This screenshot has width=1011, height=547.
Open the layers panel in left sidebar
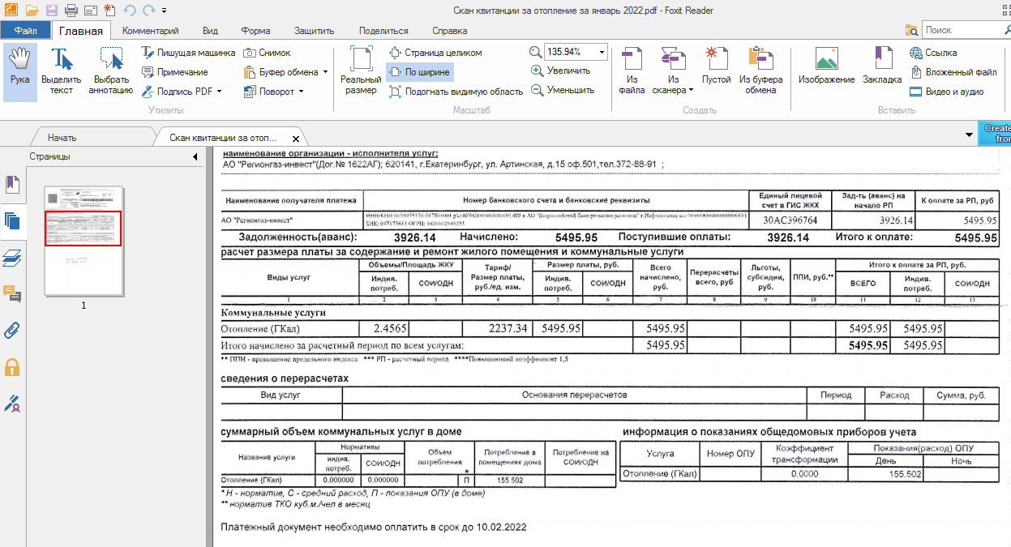[x=11, y=258]
